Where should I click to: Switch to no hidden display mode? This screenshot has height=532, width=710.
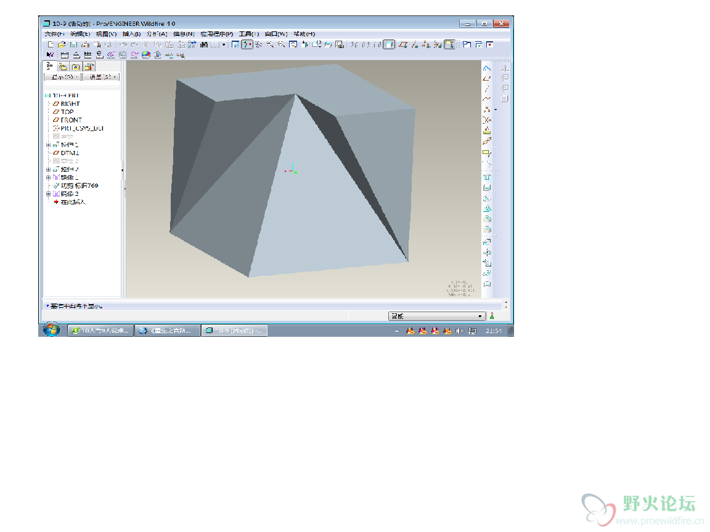click(377, 44)
